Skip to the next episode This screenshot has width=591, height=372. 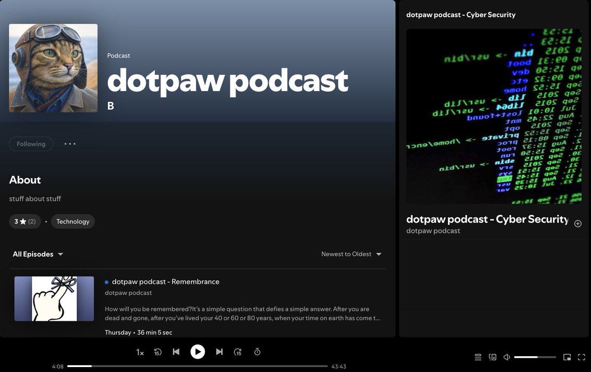(219, 352)
